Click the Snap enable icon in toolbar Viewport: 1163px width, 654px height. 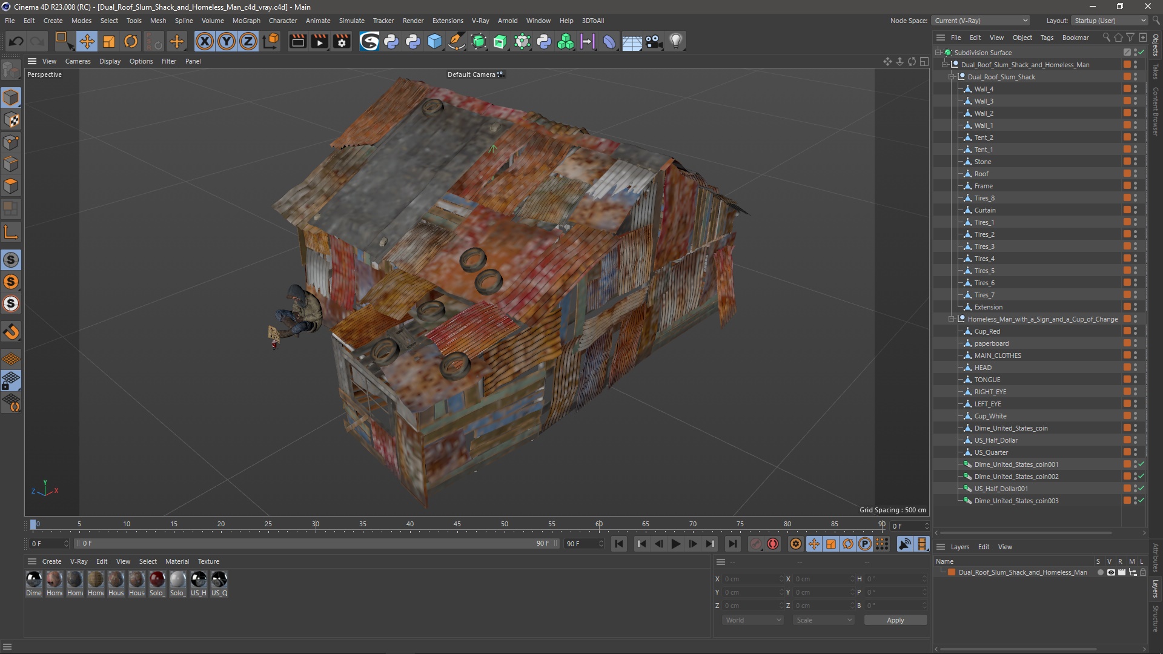pyautogui.click(x=609, y=41)
